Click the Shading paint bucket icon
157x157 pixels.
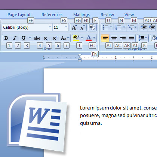(154, 38)
